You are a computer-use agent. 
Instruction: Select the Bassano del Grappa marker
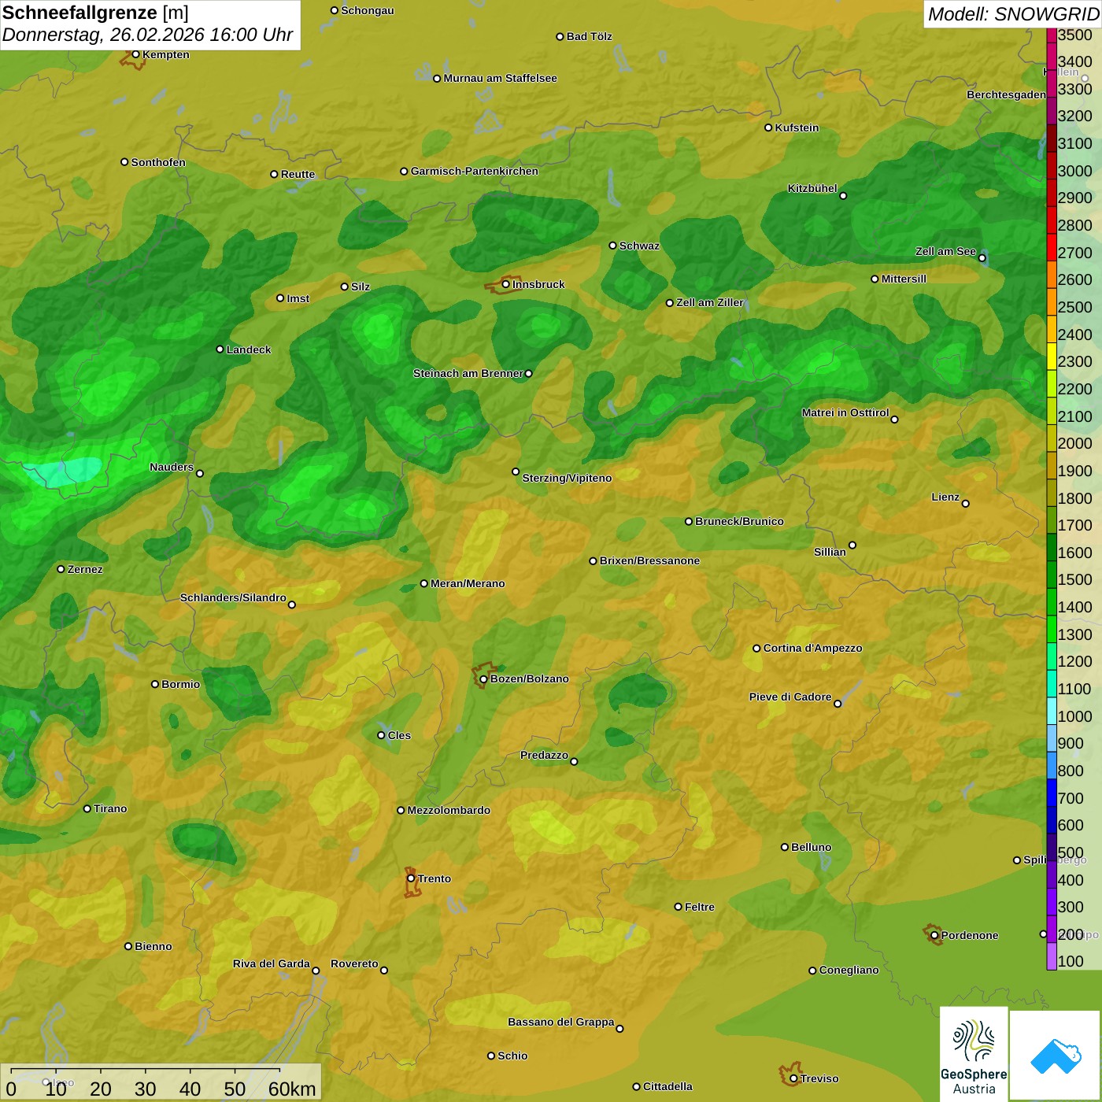tap(619, 1028)
